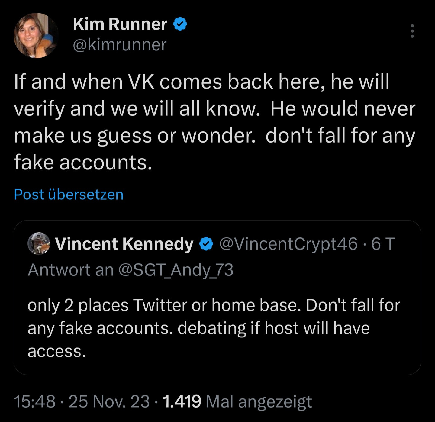Click the @kimrunner handle
The height and width of the screenshot is (422, 435).
coord(120,45)
